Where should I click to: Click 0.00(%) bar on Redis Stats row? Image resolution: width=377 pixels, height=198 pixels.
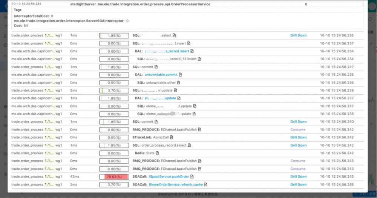pos(114,153)
